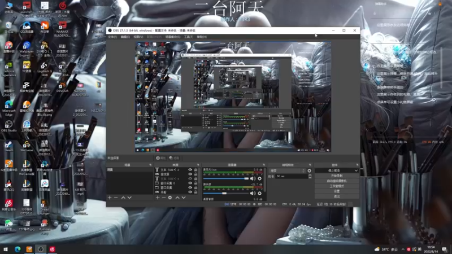Toggle visibility of 游戏源 source
452x254 pixels.
190,174
